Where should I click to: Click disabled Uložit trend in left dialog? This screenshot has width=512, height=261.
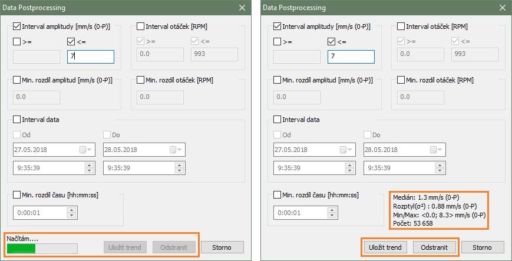125,247
